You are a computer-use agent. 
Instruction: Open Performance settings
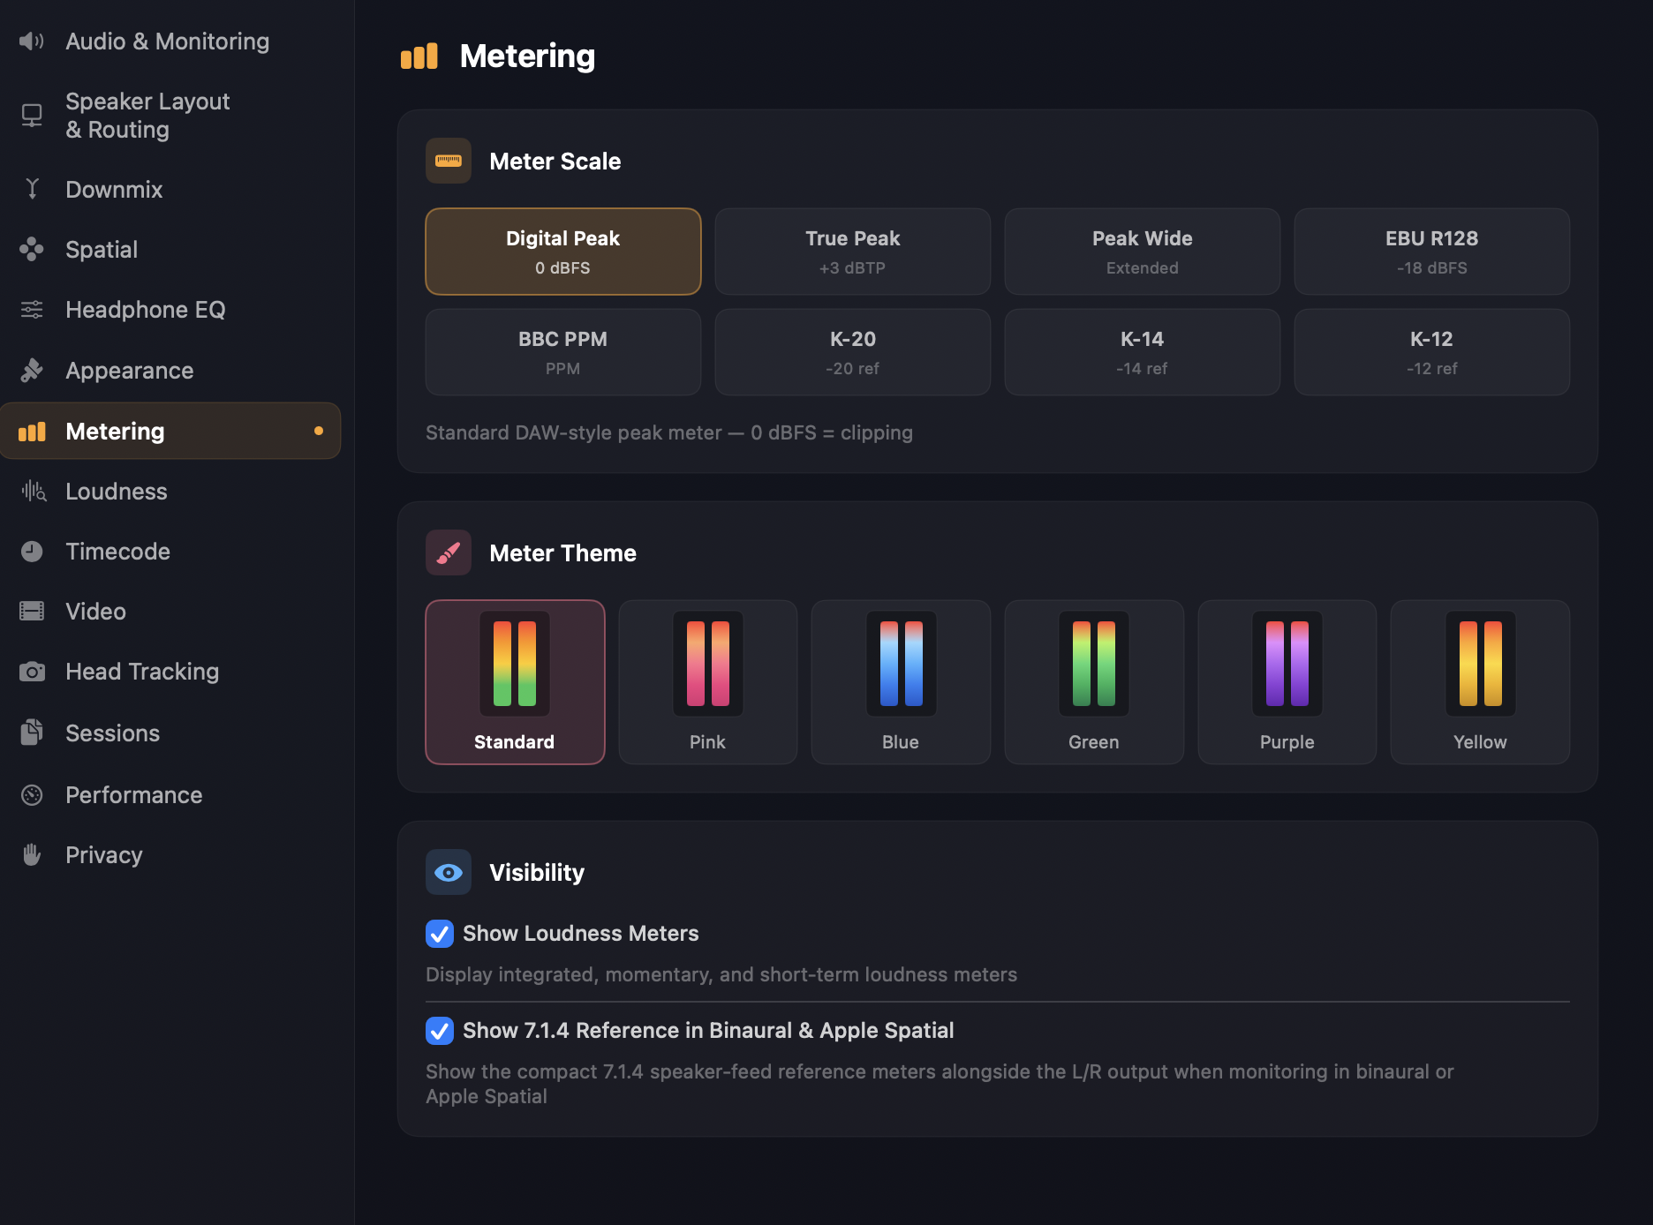click(170, 795)
